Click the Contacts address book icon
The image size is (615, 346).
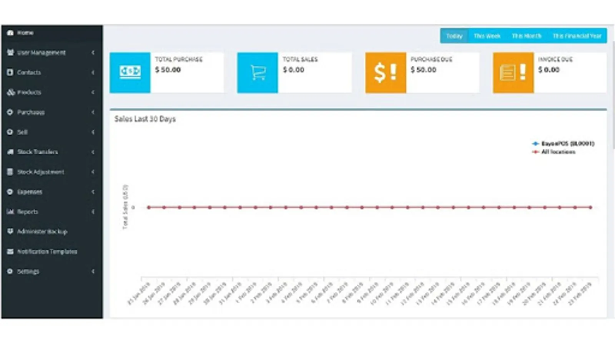10,72
